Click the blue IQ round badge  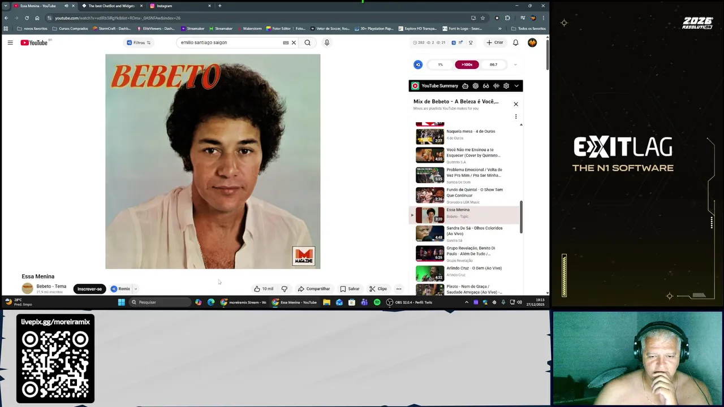(418, 64)
